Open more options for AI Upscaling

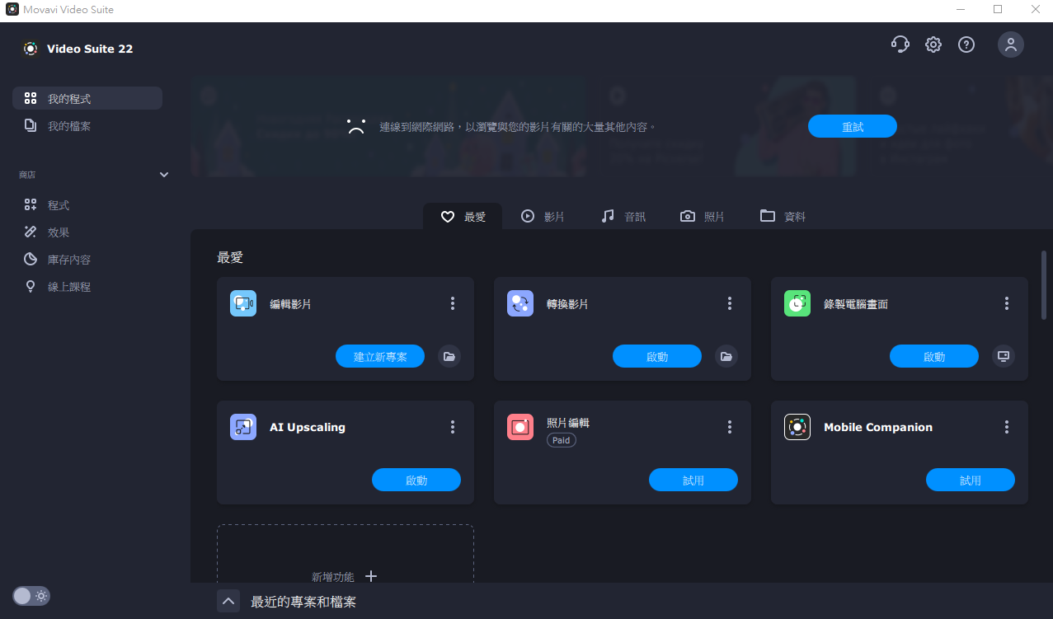[x=453, y=427]
